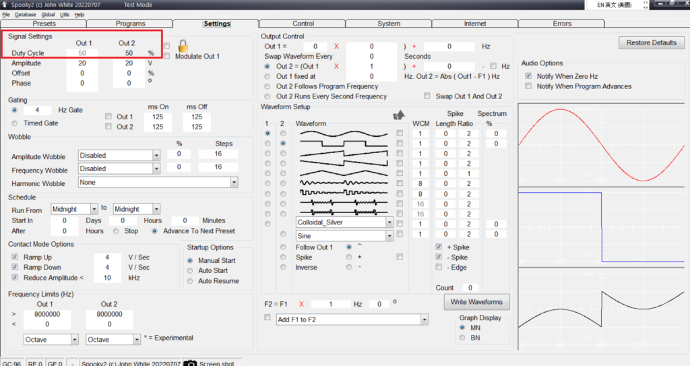Select the square waveform graphic
Viewport: 690px width, 366px height.
(344, 144)
